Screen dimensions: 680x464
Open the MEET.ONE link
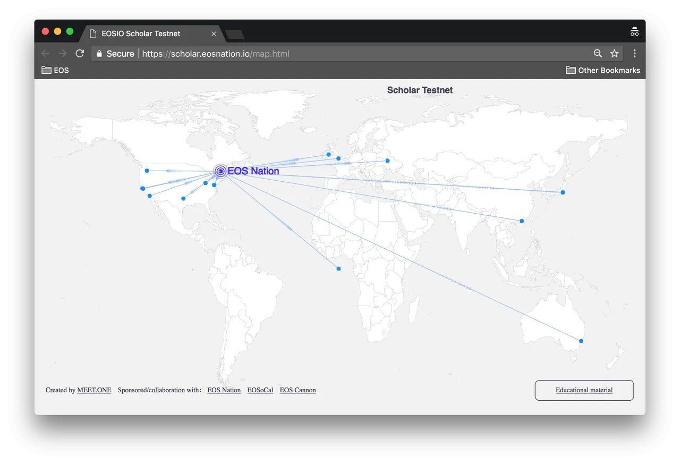(94, 390)
